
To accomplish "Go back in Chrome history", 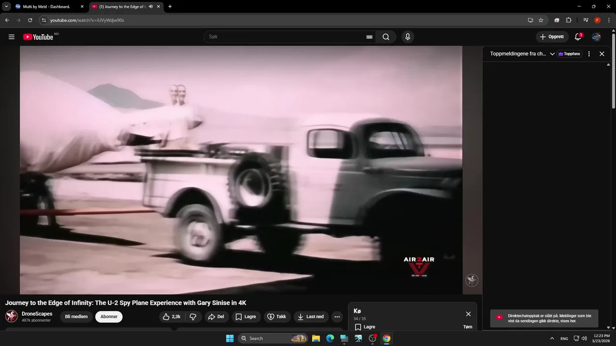I will click(7, 20).
